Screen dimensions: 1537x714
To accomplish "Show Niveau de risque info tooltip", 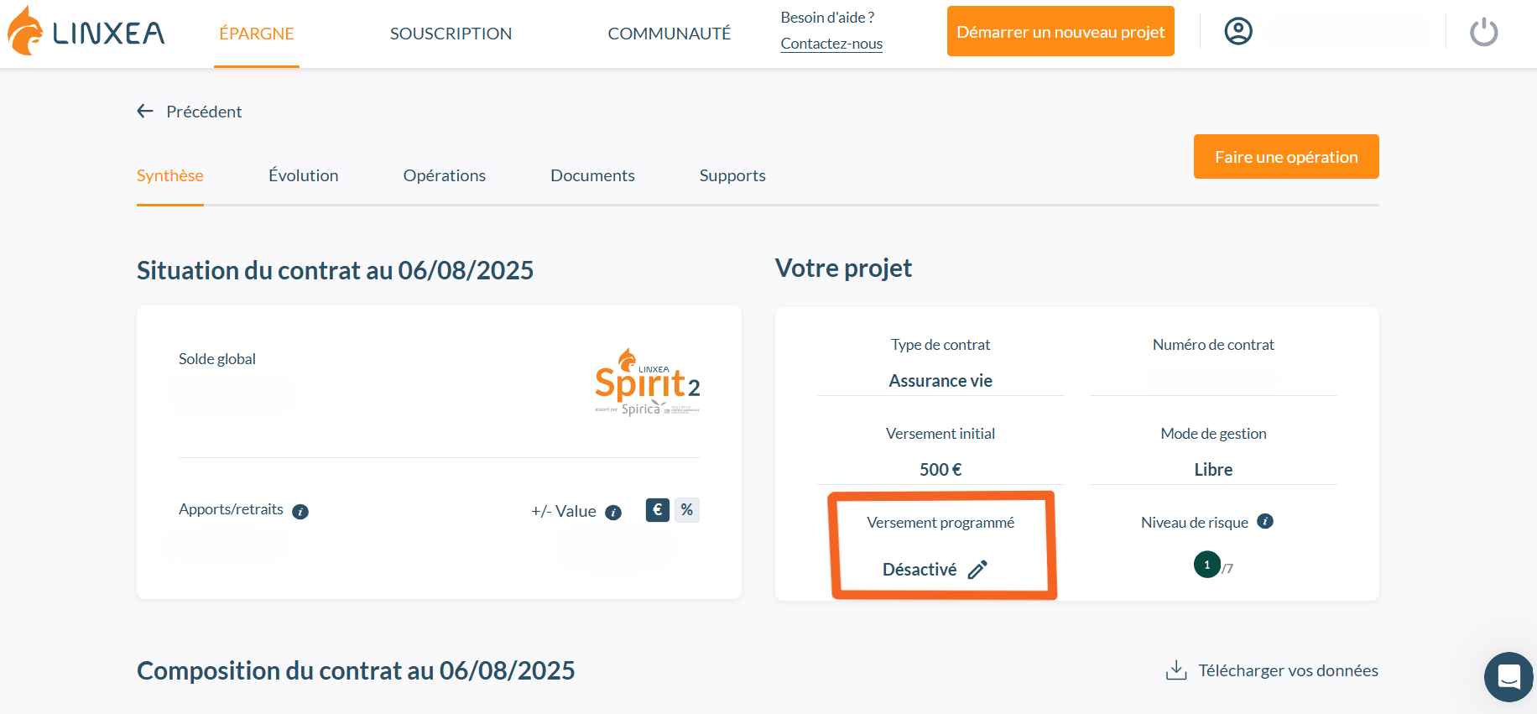I will pos(1265,521).
